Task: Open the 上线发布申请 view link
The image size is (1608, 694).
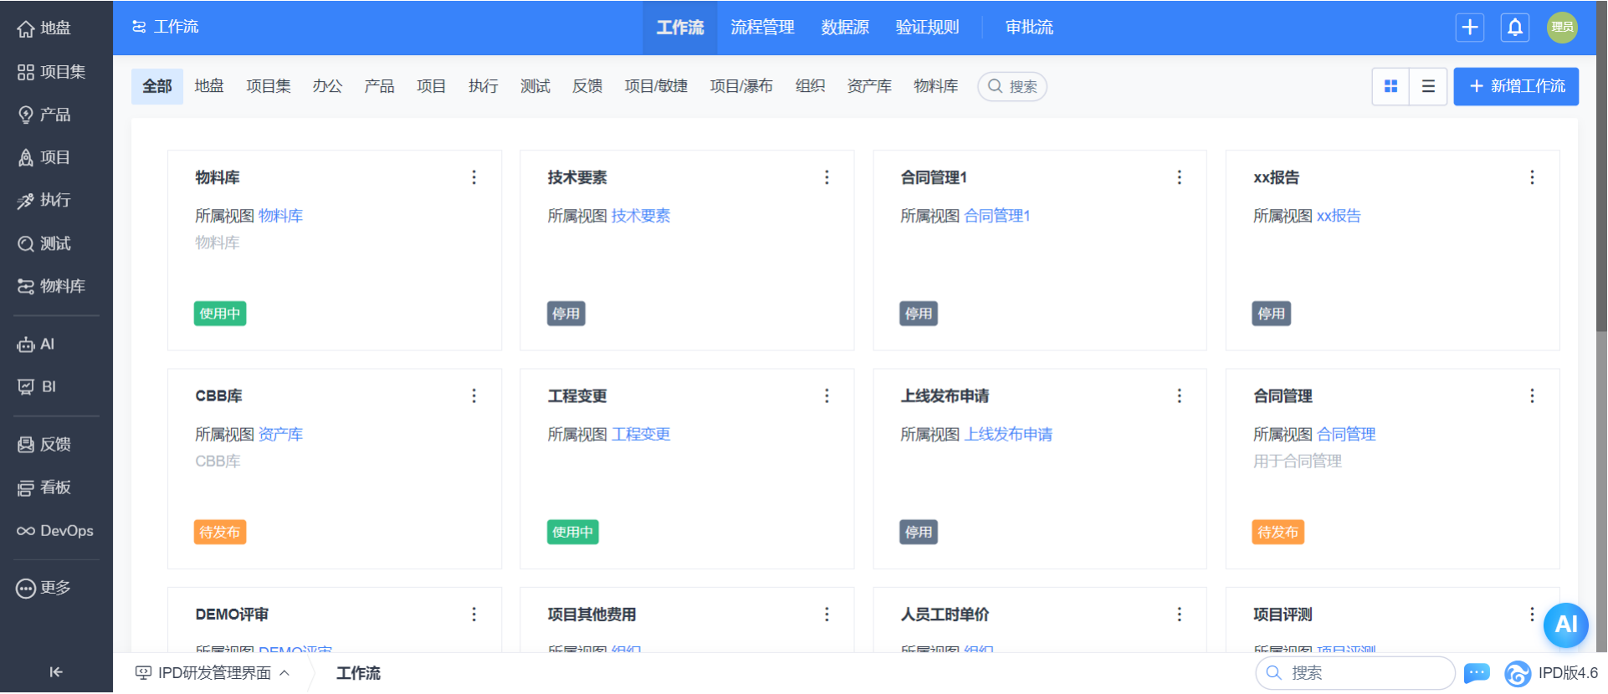Action: (x=1008, y=434)
